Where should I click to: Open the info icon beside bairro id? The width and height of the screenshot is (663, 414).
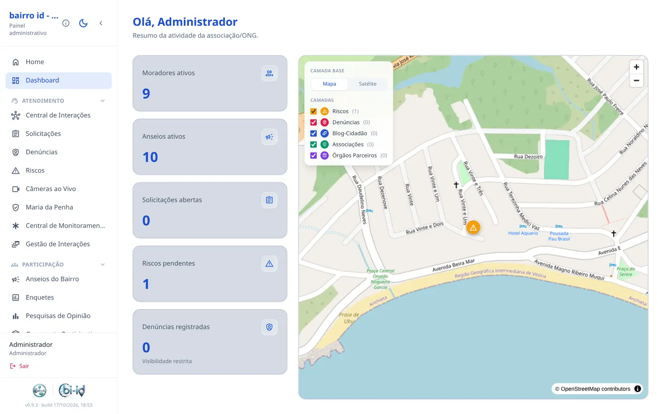pyautogui.click(x=66, y=23)
